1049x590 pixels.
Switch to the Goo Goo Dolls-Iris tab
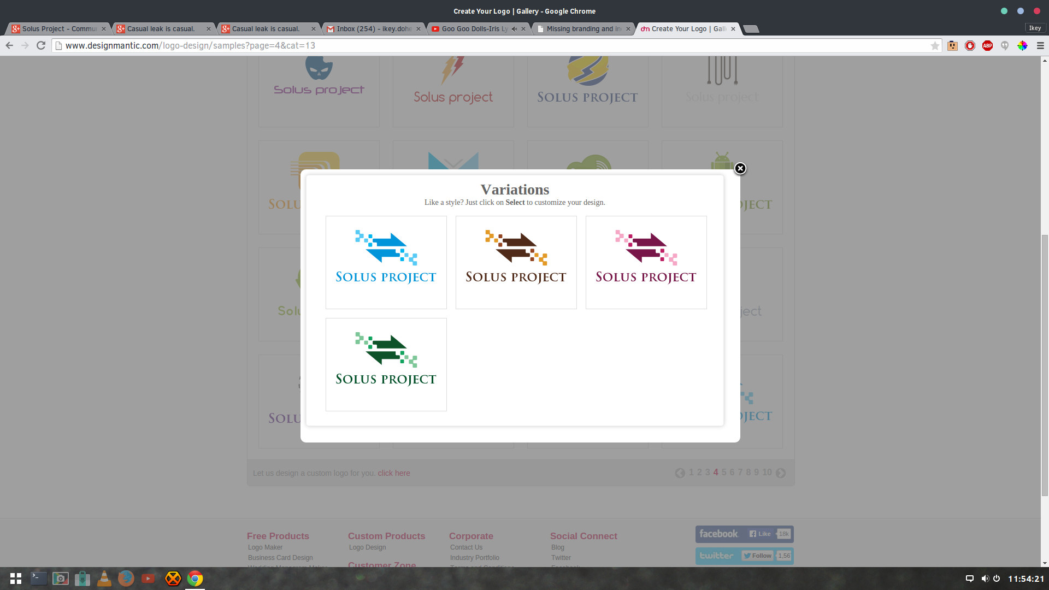coord(473,29)
